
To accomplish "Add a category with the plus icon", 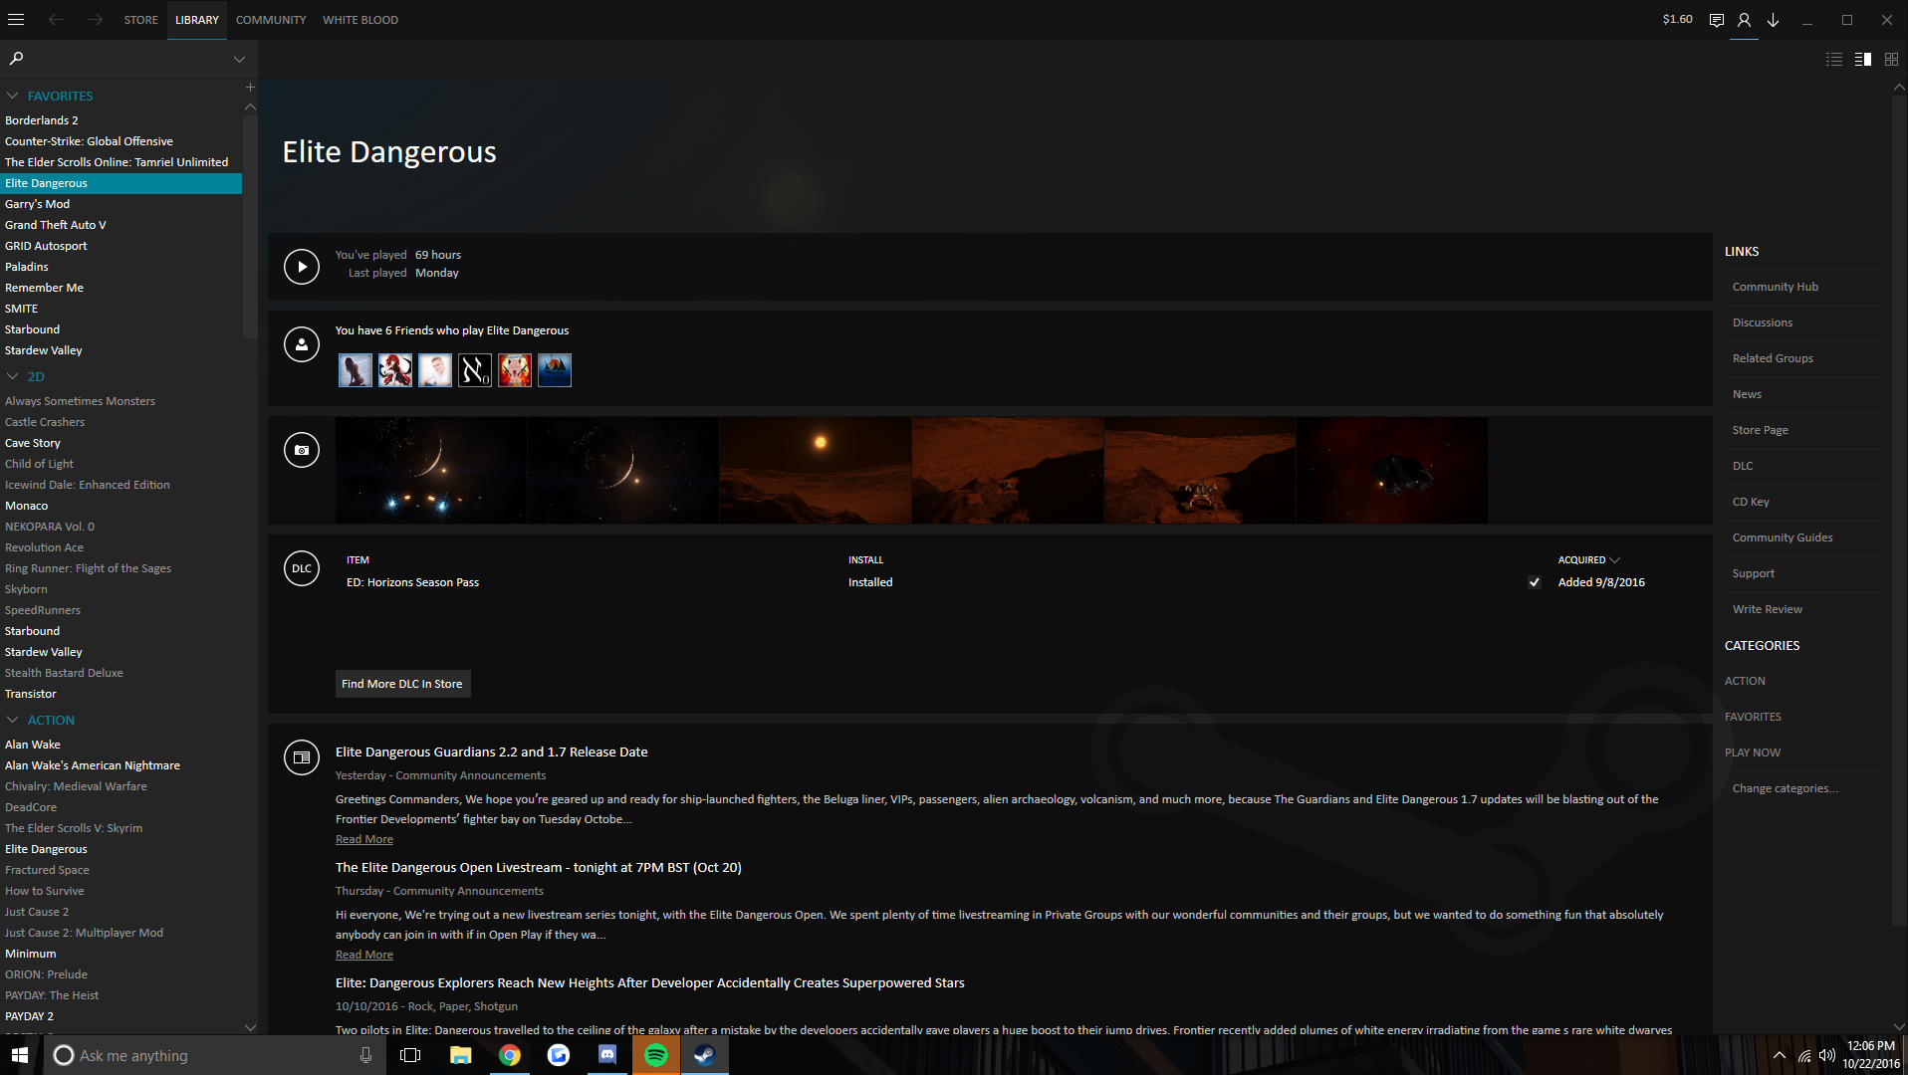I will (x=250, y=88).
